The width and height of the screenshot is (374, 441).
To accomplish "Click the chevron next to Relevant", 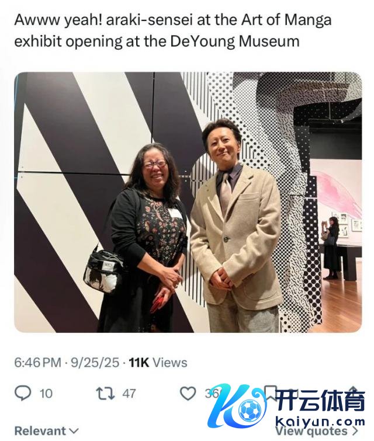I will (x=74, y=431).
